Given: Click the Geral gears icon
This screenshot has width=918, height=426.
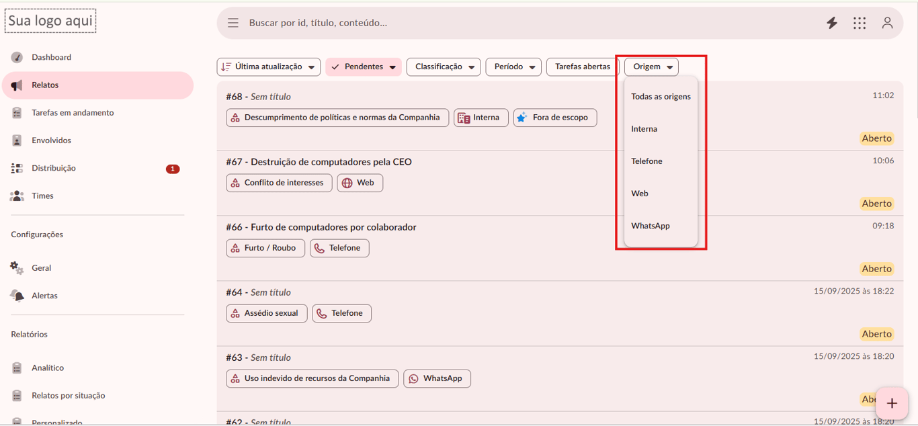Looking at the screenshot, I should [x=17, y=268].
